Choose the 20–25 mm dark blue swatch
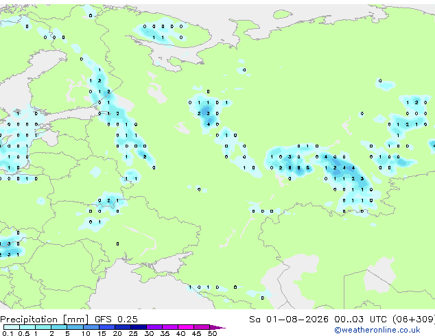The width and height of the screenshot is (435, 336). [x=123, y=327]
